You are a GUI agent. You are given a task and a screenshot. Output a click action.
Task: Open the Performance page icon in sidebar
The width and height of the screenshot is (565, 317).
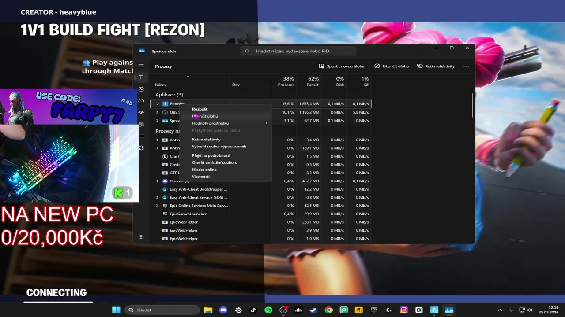[141, 89]
